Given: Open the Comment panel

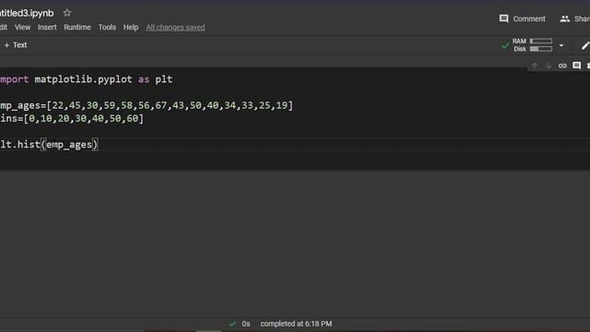Looking at the screenshot, I should (x=523, y=18).
